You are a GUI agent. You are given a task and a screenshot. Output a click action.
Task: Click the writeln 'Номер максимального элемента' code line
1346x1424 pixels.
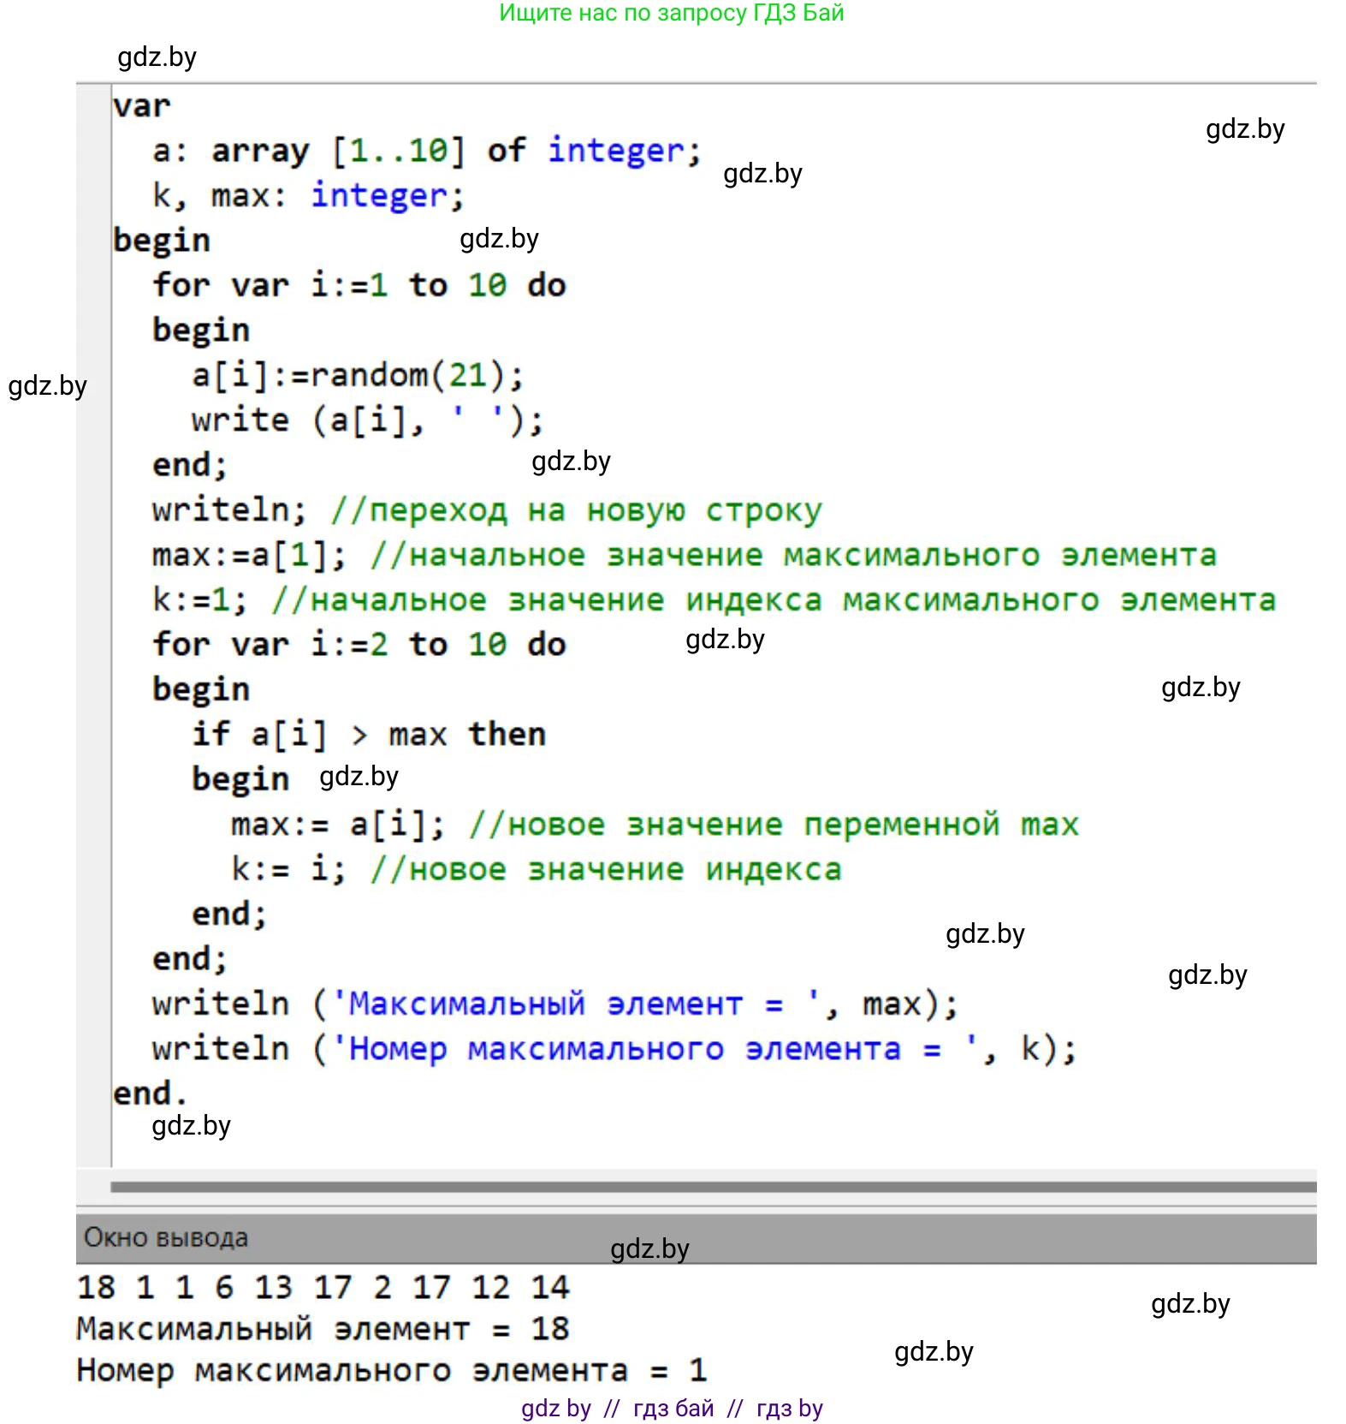click(x=614, y=1049)
